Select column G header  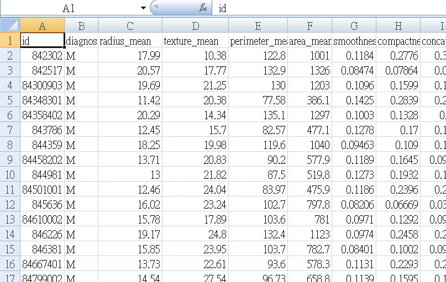pyautogui.click(x=354, y=26)
